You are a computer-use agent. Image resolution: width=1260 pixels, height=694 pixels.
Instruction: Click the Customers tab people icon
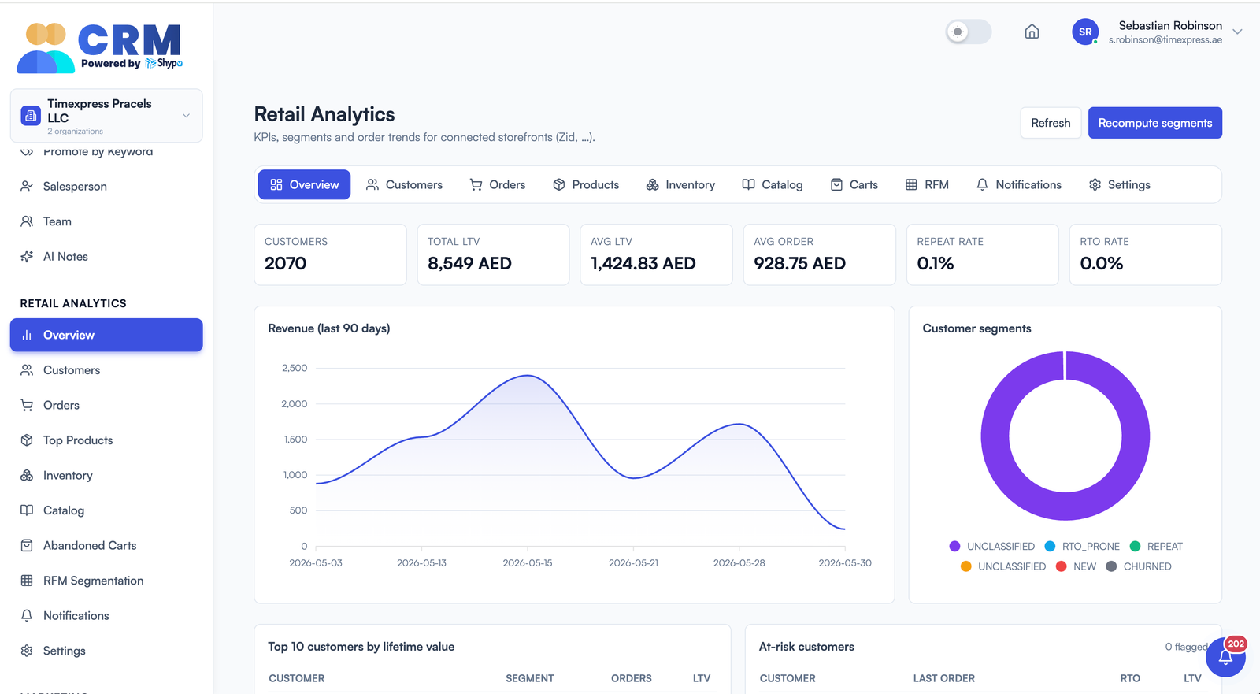point(372,184)
